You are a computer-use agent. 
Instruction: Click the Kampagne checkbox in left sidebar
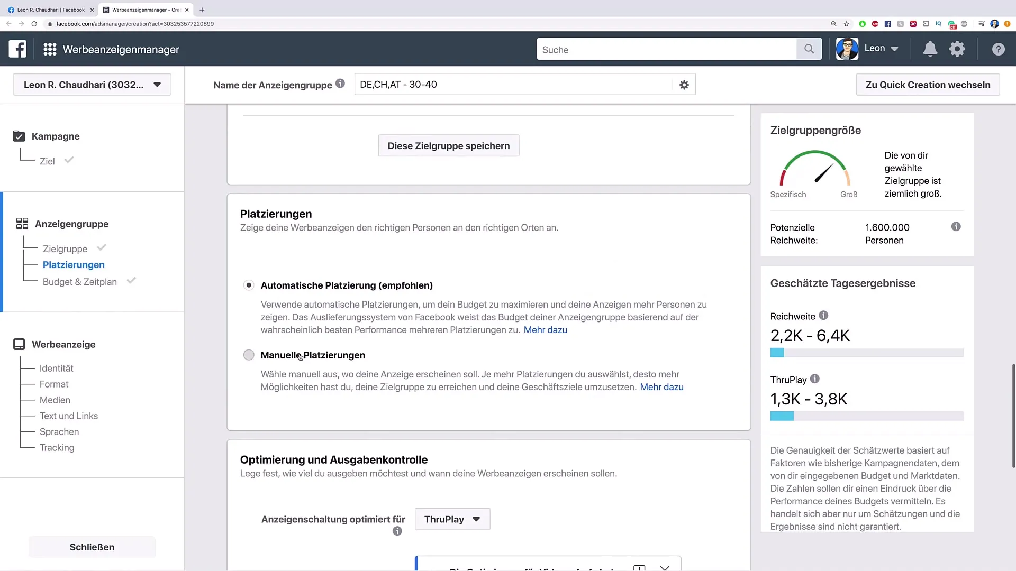pos(19,136)
